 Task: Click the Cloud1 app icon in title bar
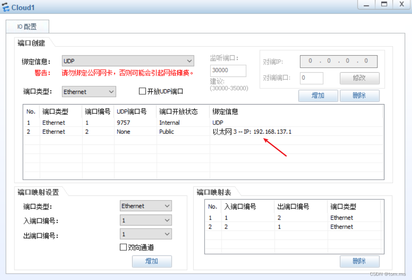pyautogui.click(x=6, y=7)
